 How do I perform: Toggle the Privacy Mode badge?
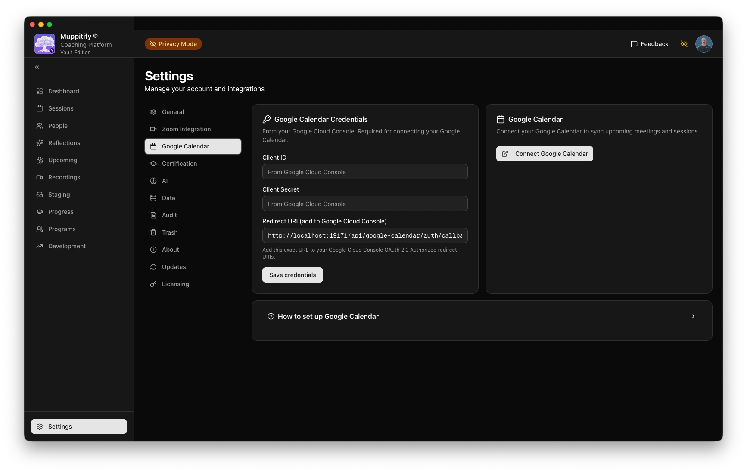click(173, 44)
